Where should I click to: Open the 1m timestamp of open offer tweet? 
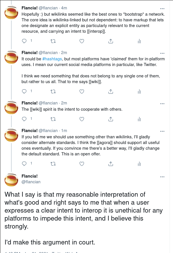tap(64, 131)
